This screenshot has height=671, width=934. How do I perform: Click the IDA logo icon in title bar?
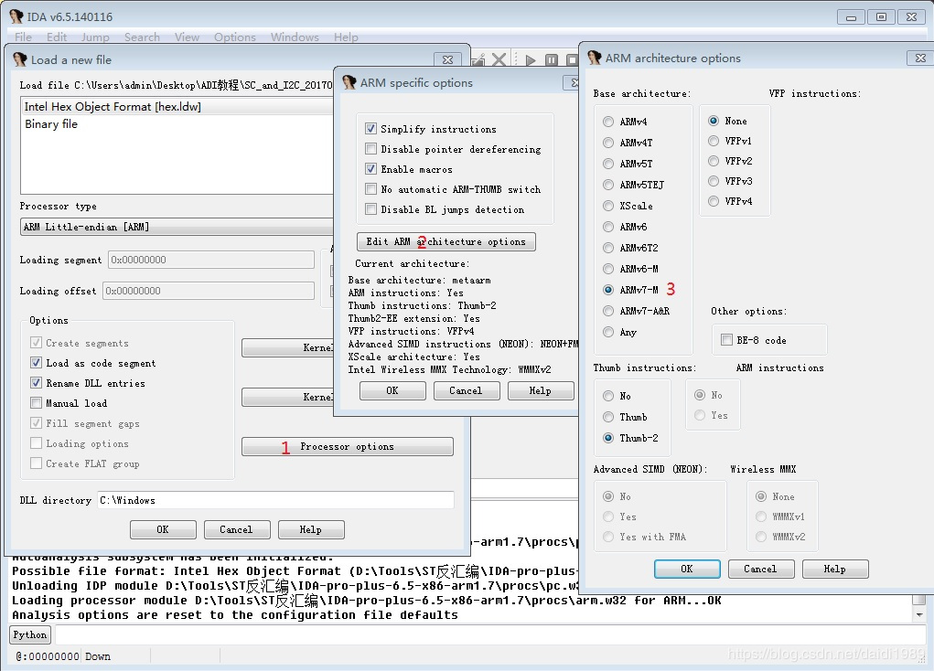[x=16, y=16]
